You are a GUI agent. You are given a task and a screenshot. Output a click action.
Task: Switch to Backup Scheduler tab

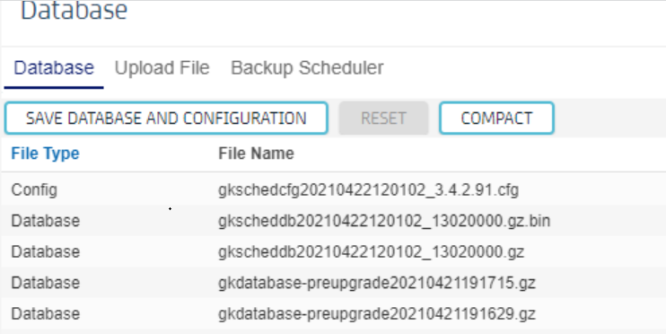(x=307, y=68)
